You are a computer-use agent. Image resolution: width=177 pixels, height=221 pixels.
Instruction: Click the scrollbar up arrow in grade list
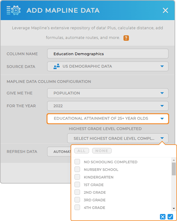click(174, 160)
